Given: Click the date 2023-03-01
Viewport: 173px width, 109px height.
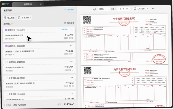Looking at the screenshot, I should (x=68, y=54).
